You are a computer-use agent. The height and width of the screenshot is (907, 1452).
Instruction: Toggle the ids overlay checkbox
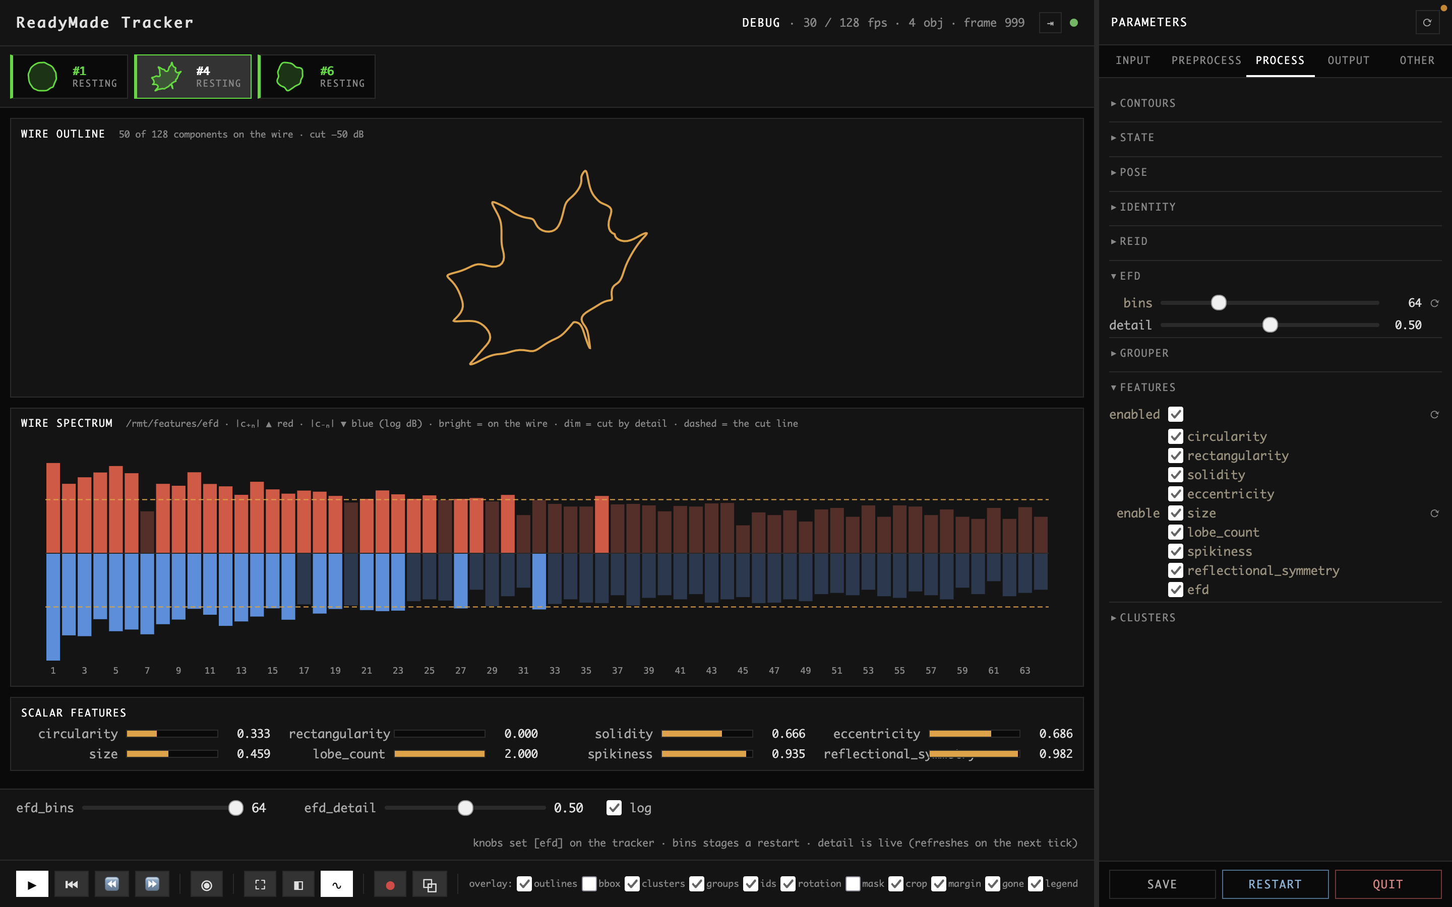click(x=751, y=884)
